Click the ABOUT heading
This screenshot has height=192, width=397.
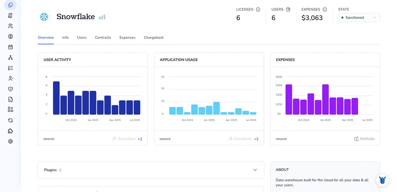pyautogui.click(x=282, y=169)
